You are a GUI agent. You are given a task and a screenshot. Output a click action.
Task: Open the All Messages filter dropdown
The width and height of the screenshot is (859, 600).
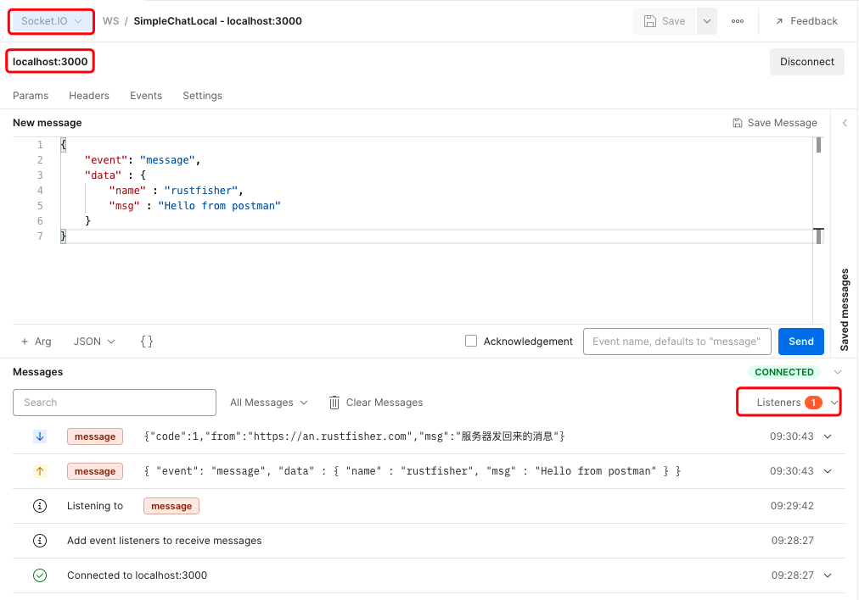tap(268, 403)
